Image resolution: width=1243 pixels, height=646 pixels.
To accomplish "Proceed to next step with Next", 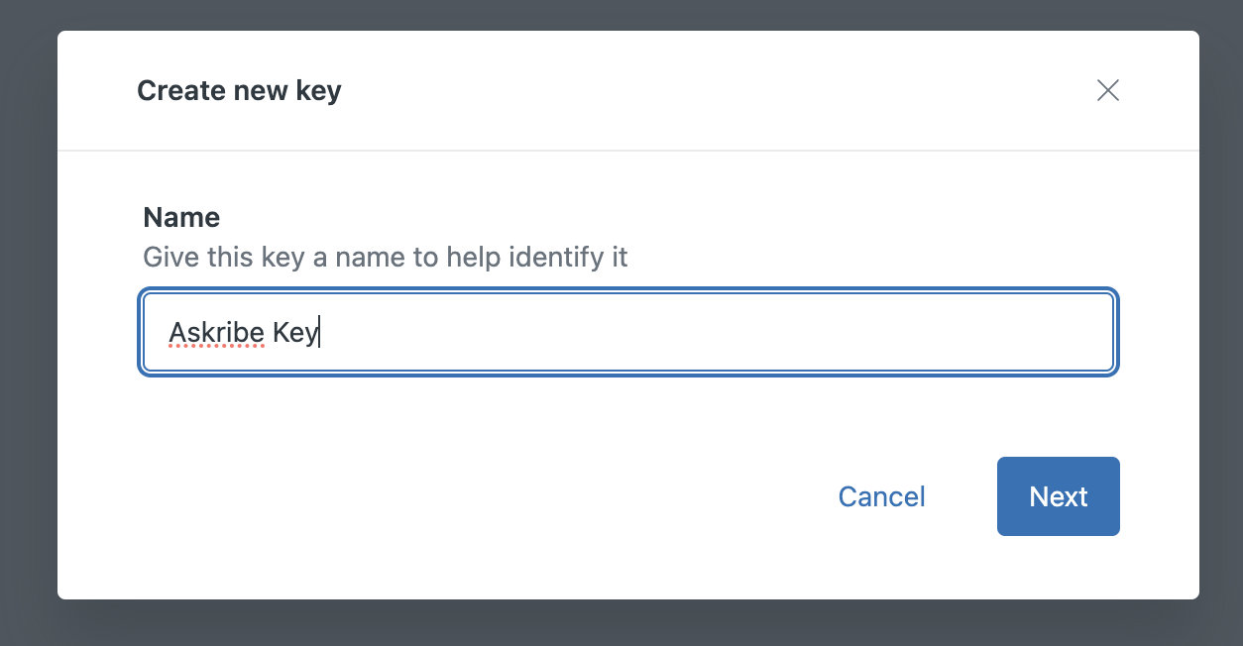I will [x=1058, y=496].
